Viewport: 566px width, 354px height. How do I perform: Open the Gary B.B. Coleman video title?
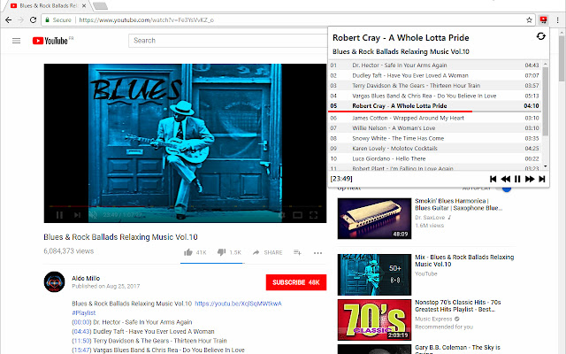[x=457, y=349]
